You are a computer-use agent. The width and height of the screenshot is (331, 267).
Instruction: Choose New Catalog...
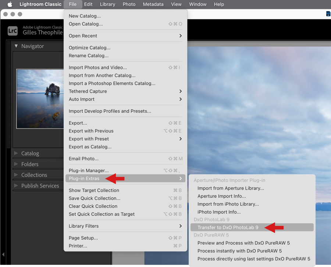[125, 16]
